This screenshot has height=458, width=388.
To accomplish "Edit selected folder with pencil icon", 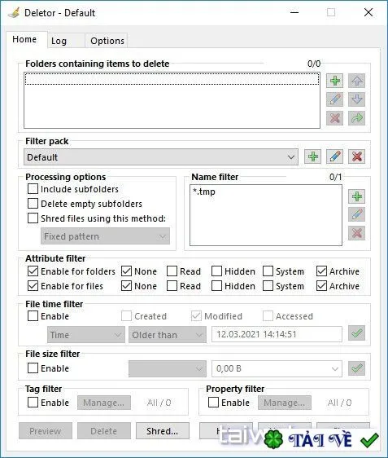I will tap(334, 99).
